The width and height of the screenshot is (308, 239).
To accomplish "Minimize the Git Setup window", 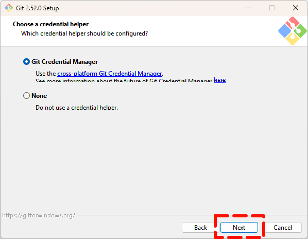I will [x=249, y=8].
